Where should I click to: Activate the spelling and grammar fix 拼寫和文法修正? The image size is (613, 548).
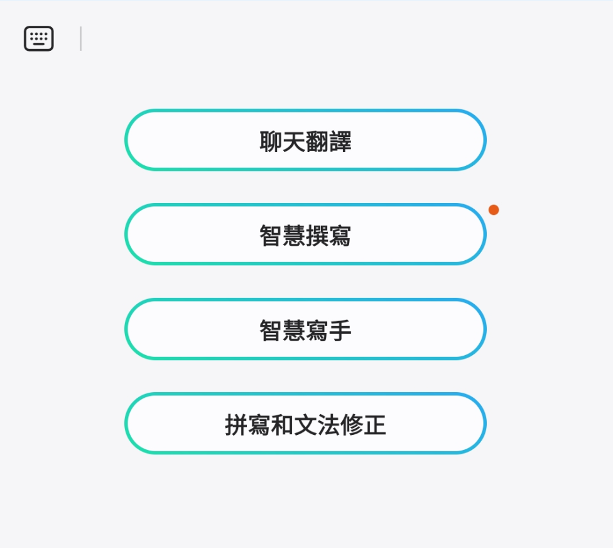pyautogui.click(x=305, y=424)
